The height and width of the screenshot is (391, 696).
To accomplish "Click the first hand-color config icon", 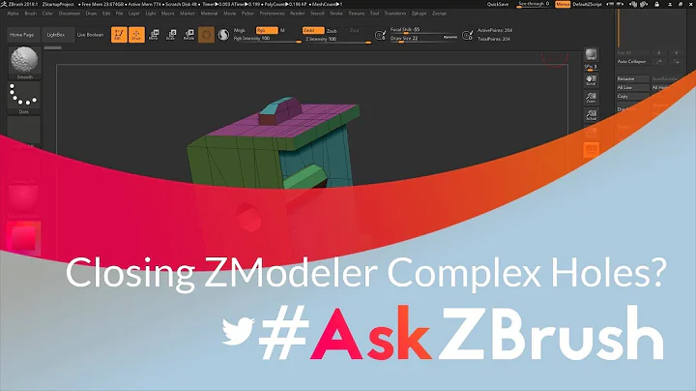I will pyautogui.click(x=633, y=4).
